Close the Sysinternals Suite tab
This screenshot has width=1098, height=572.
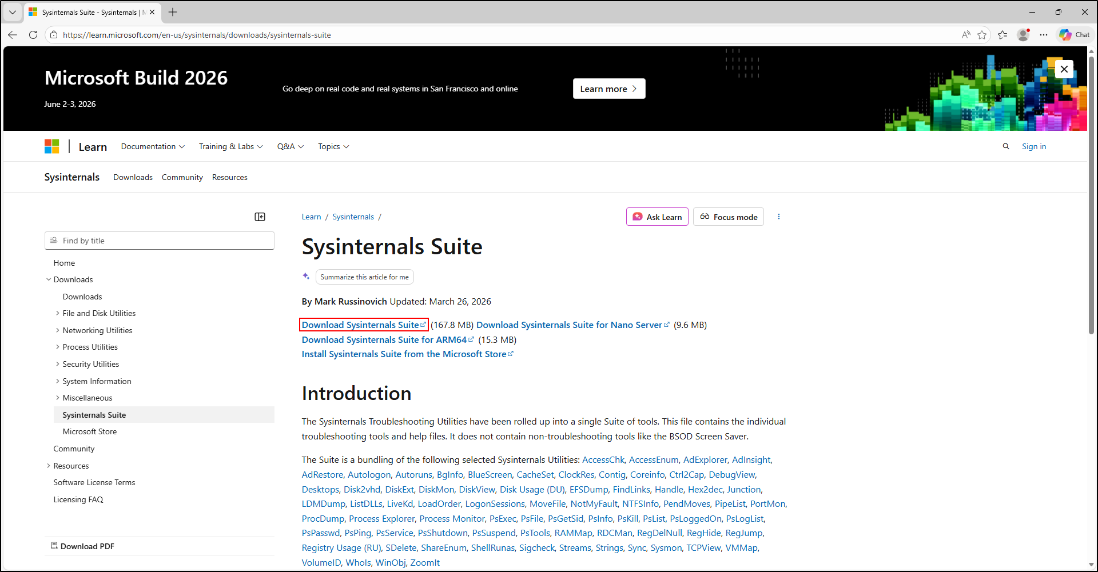(x=152, y=12)
